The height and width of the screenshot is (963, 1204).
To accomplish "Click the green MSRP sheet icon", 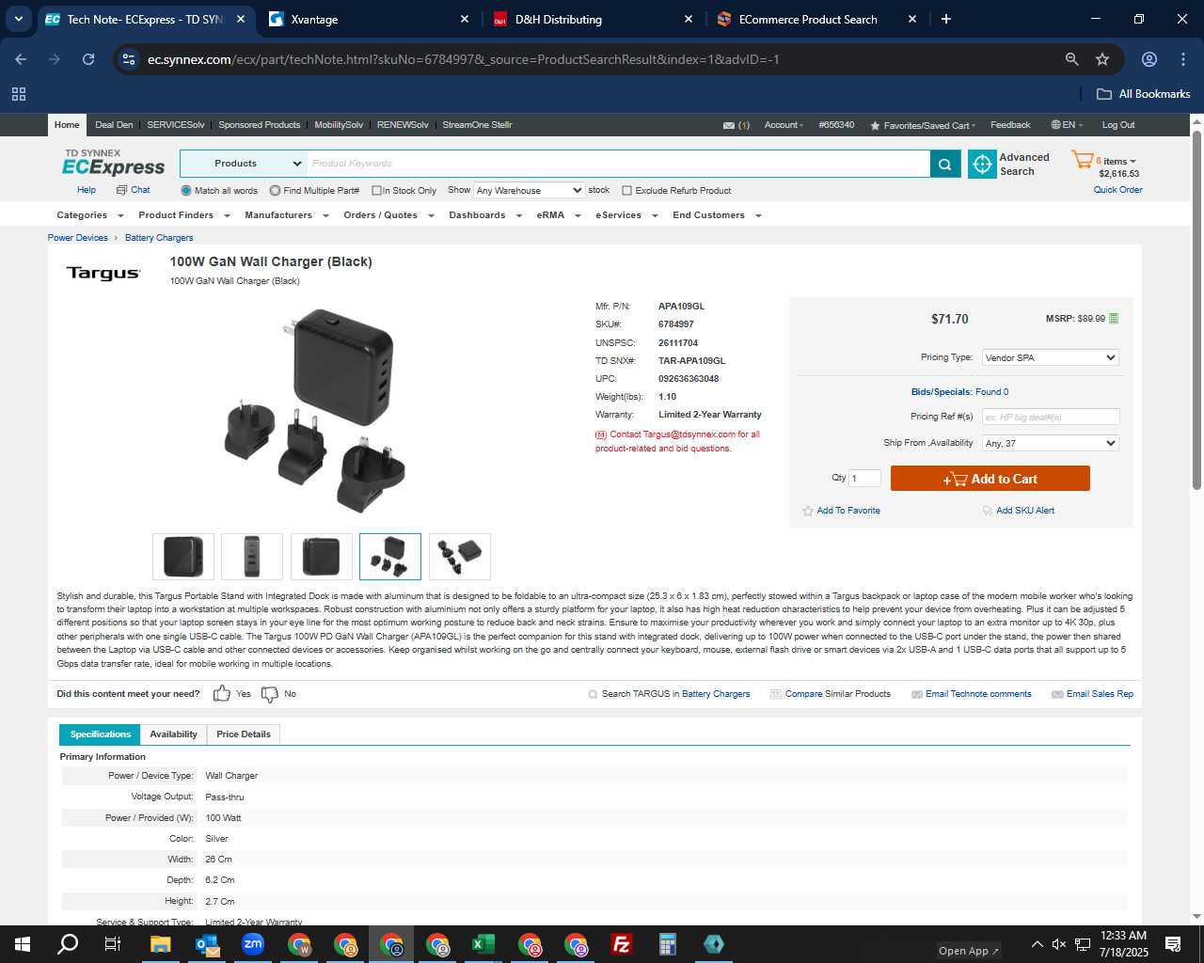I will point(1114,319).
